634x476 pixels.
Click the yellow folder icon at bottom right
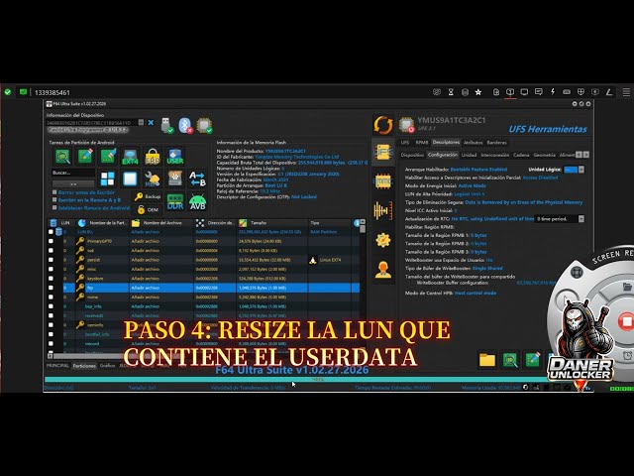tap(487, 359)
